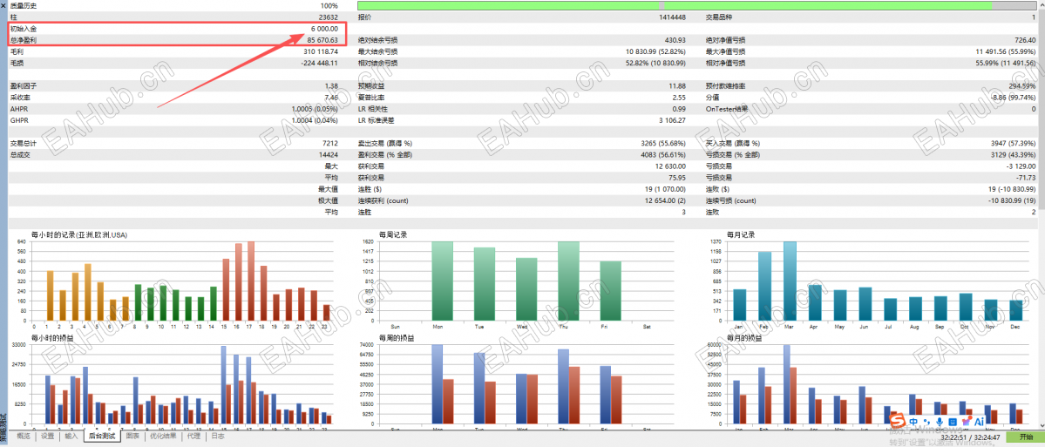Launch the Ai assistant in the IME bar
The image size is (1045, 447).
[x=979, y=422]
